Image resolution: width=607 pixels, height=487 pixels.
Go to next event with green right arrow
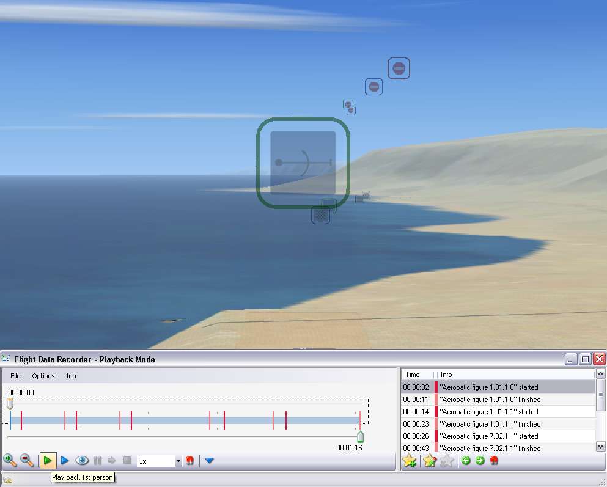(x=480, y=461)
